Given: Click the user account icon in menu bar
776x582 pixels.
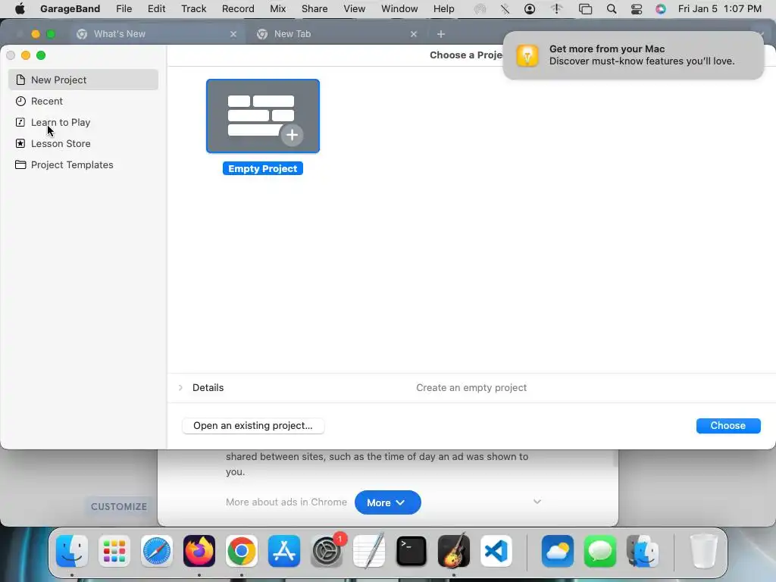Looking at the screenshot, I should [x=530, y=9].
